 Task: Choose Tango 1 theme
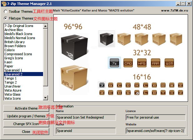click(24, 78)
